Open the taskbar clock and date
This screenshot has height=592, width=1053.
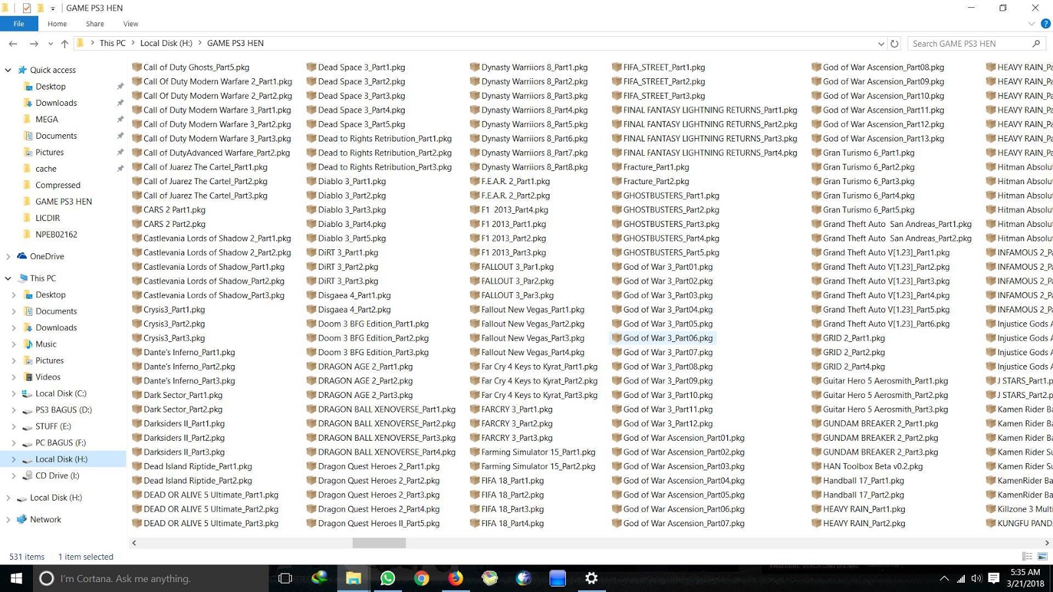1025,578
